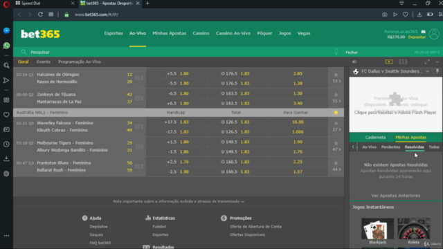This screenshot has width=443, height=249.
Task: Bet on Waverley Falcons to win 16.00
Action: point(298,122)
